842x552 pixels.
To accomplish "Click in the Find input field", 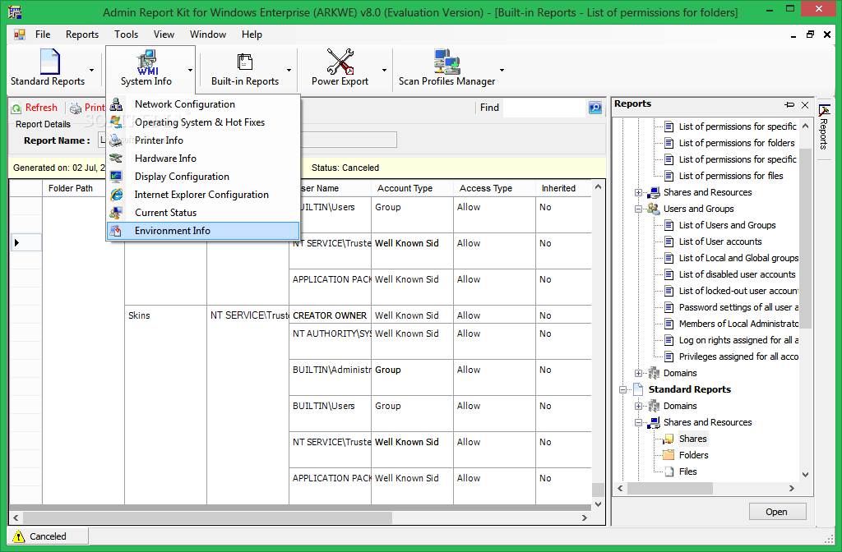I will pos(544,108).
